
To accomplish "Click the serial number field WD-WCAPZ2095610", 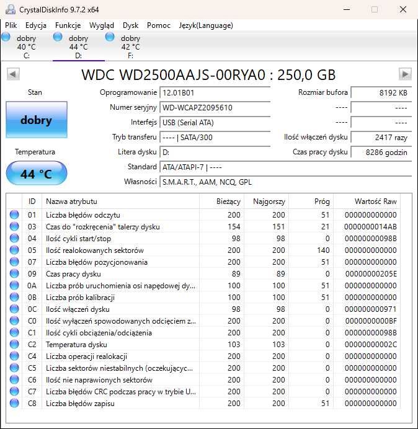I will (215, 107).
